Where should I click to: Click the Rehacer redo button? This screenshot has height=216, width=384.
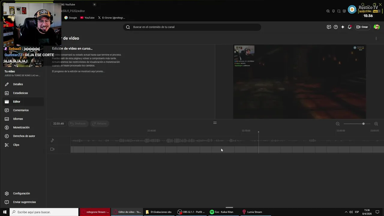pos(99,124)
